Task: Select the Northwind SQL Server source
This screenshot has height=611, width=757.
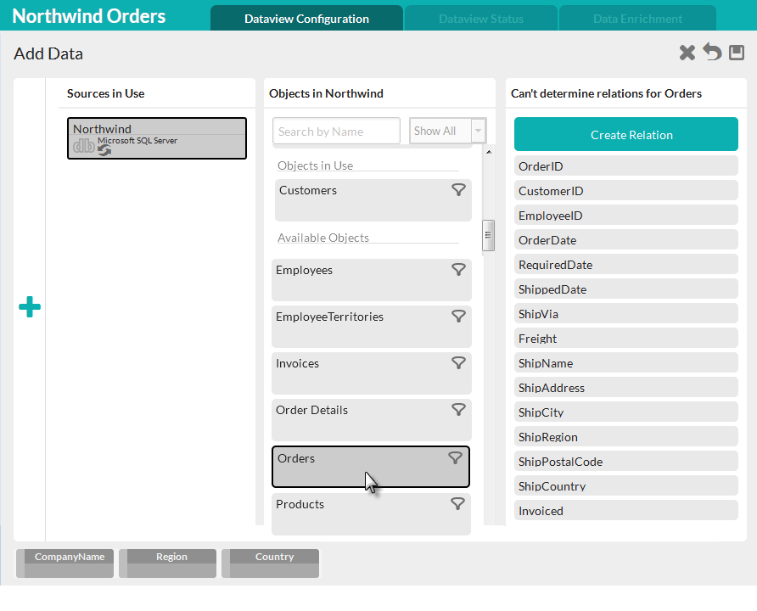Action: click(157, 138)
